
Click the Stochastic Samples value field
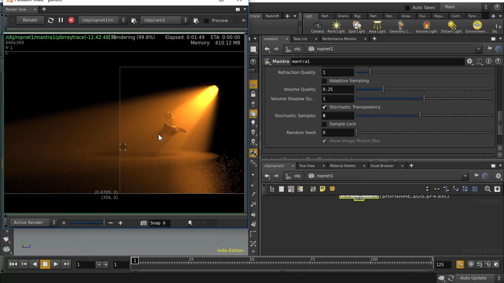337,116
